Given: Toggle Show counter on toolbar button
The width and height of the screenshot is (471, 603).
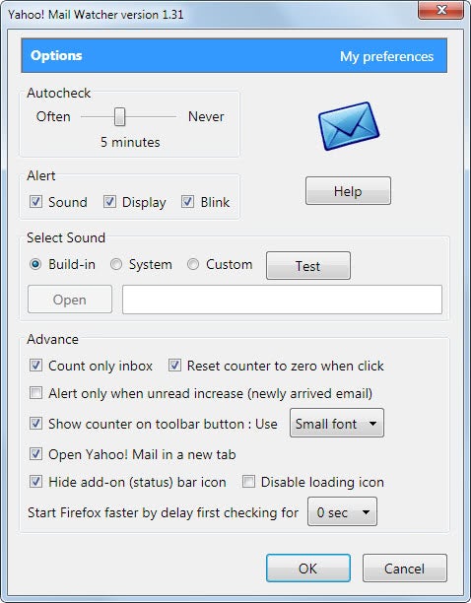Looking at the screenshot, I should coord(35,424).
